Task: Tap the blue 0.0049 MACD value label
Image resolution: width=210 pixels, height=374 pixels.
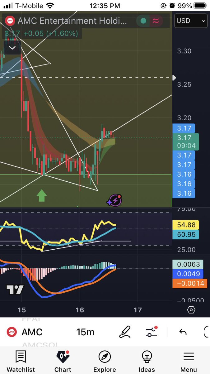Action: [187, 274]
